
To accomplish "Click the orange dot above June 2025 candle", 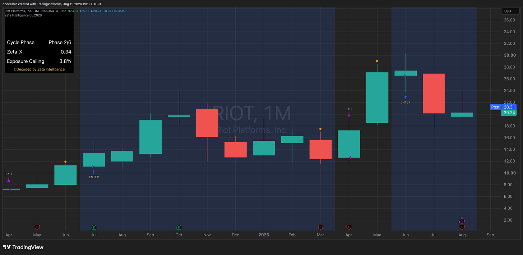I will (x=65, y=162).
